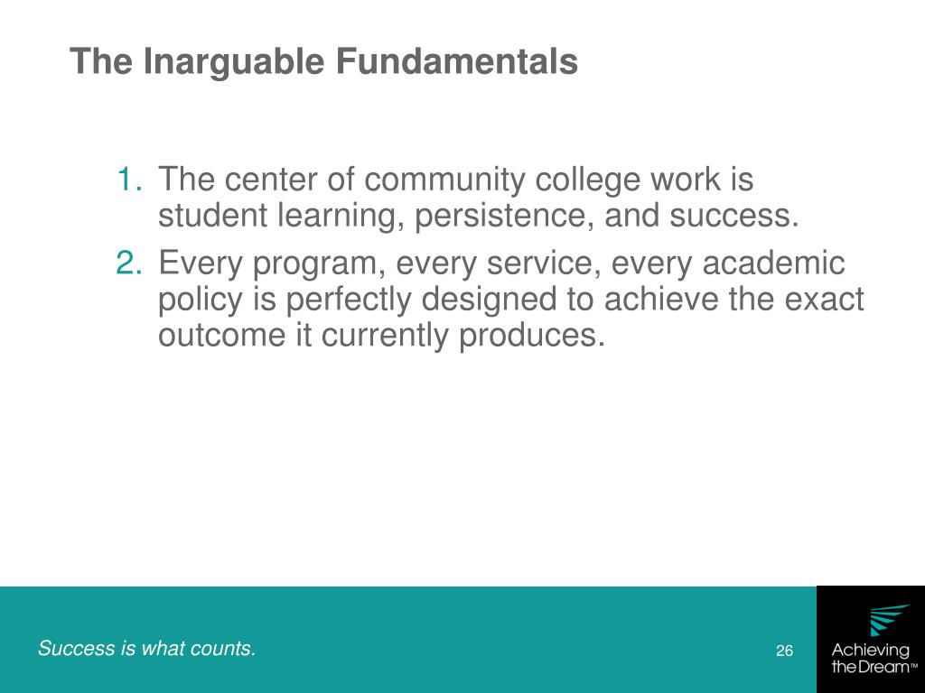This screenshot has width=925, height=693.
Task: Click the word success ending point one
Action: [x=733, y=217]
